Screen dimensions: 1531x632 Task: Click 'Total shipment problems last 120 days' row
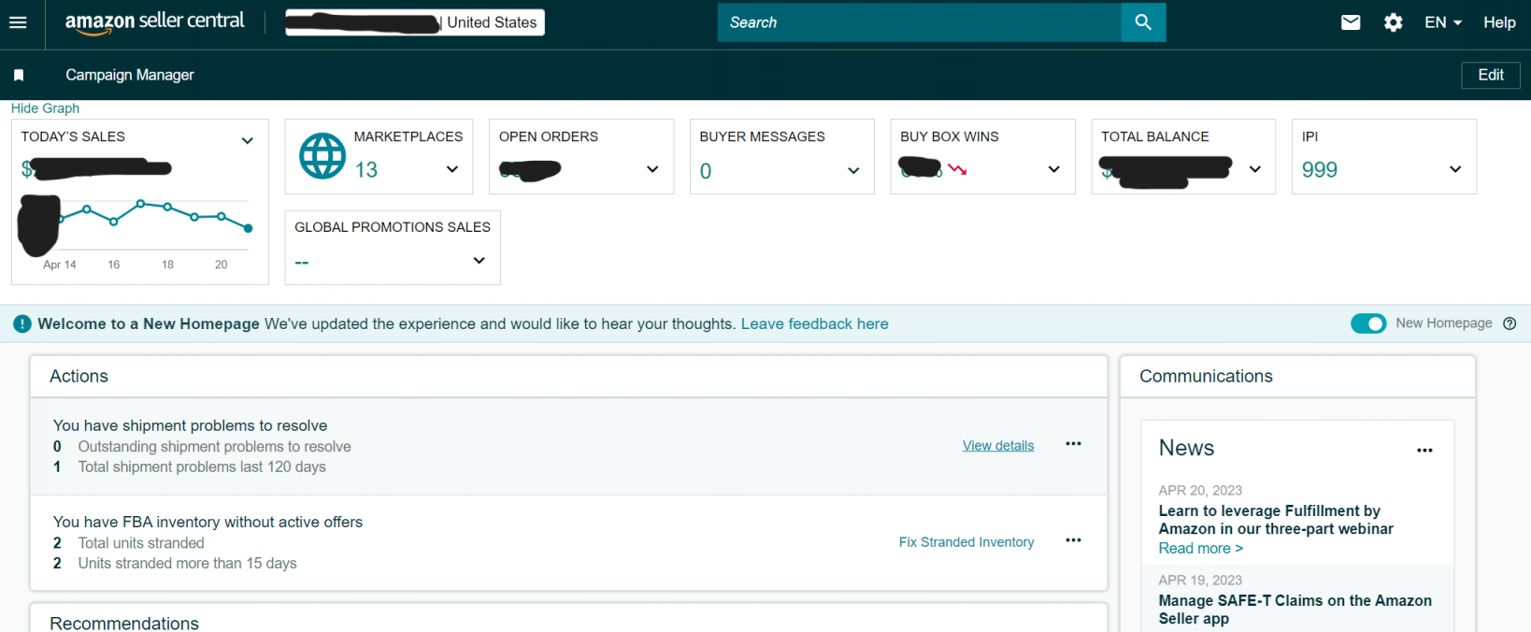click(x=190, y=467)
